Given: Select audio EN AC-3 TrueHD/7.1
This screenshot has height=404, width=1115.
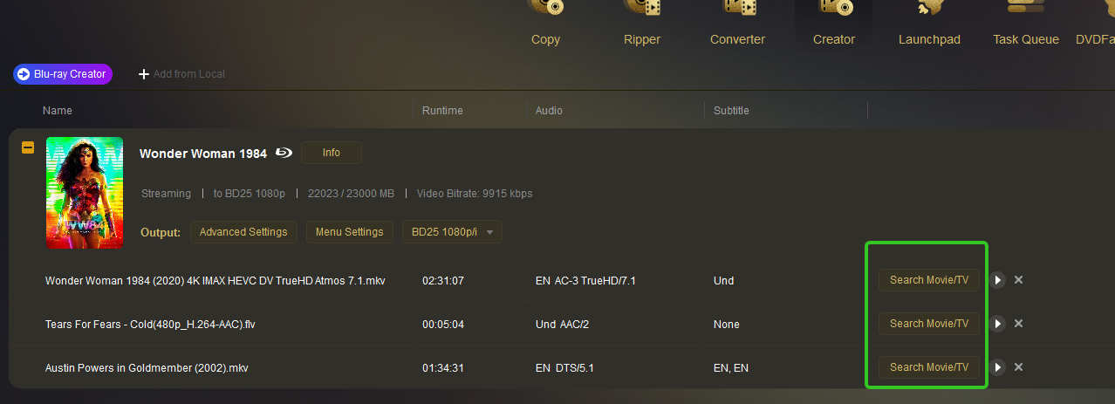Looking at the screenshot, I should (x=585, y=281).
